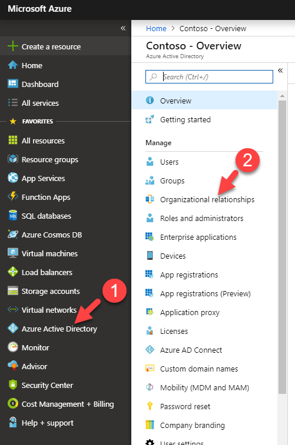Screen dimensions: 295x445
Task: Select the SQL databases icon
Action: (13, 215)
